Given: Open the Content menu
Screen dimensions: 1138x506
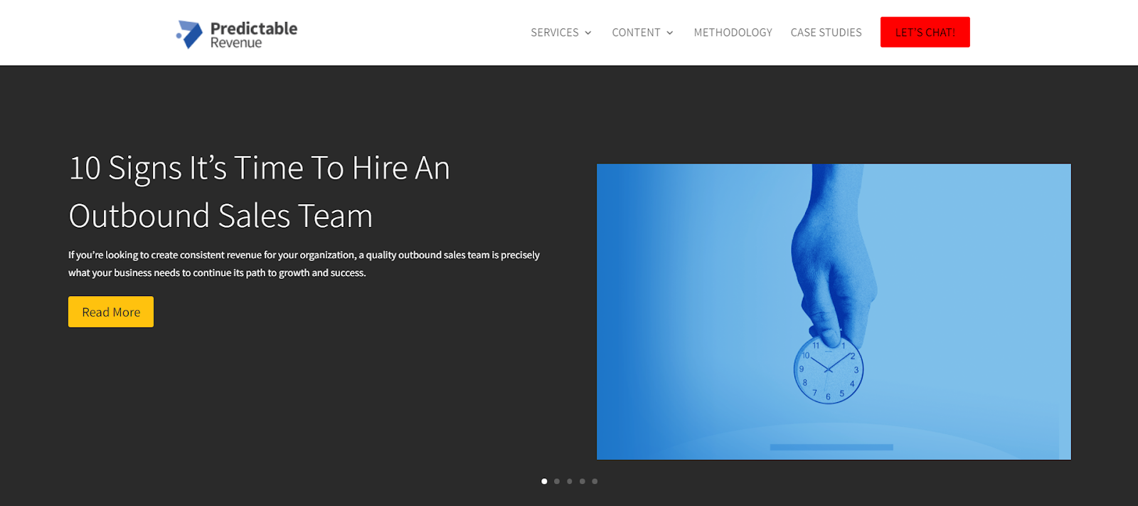Looking at the screenshot, I should click(x=643, y=33).
